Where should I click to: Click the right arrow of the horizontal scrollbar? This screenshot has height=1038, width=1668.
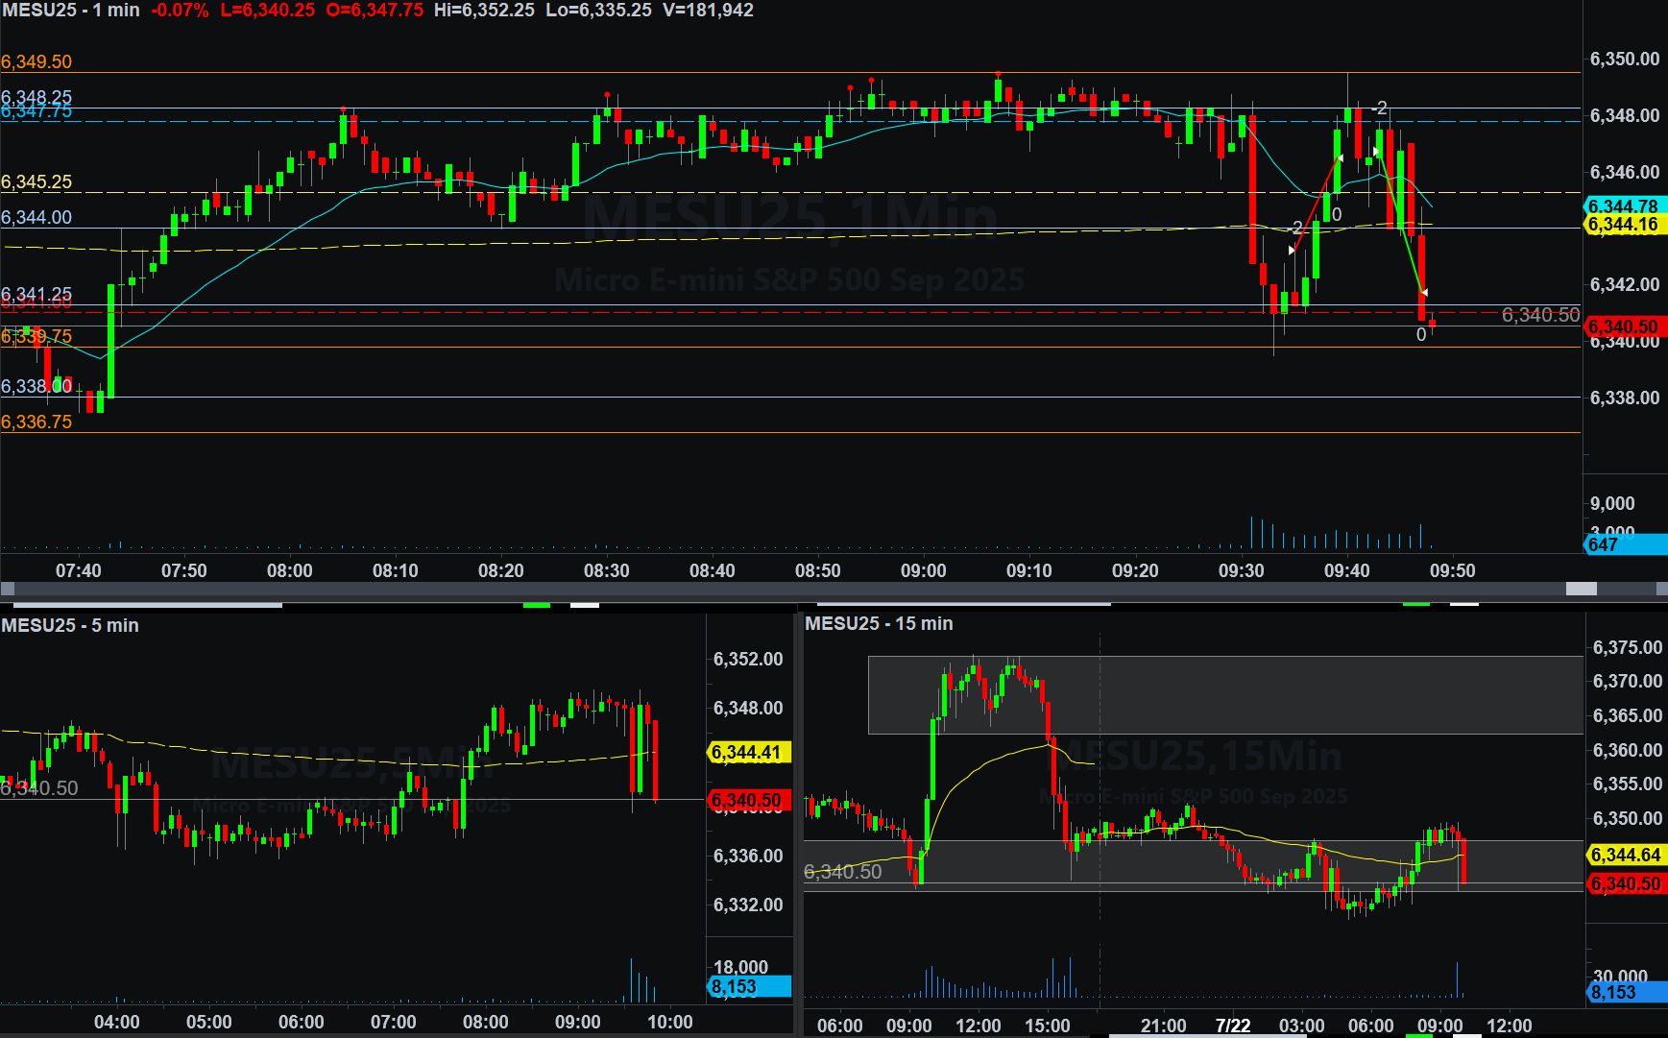point(1661,589)
